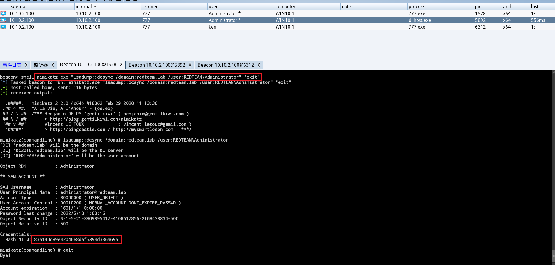Close the Beacon 10.10.2.100@5892 tab

[x=190, y=65]
